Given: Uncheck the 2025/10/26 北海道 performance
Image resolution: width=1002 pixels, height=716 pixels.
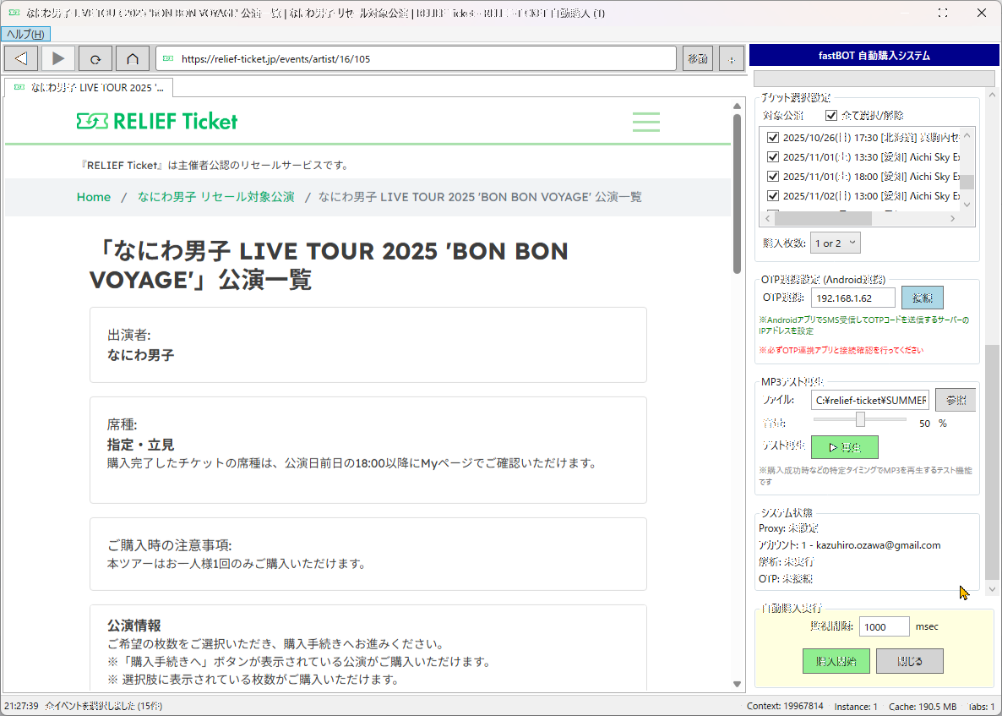Looking at the screenshot, I should point(772,137).
